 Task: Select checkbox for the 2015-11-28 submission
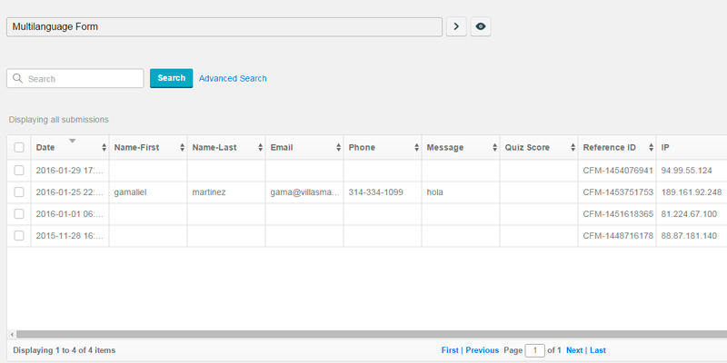click(19, 236)
